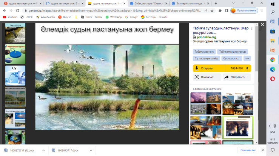Open the 1608875717.docx download
The height and width of the screenshot is (156, 279).
pos(68,150)
